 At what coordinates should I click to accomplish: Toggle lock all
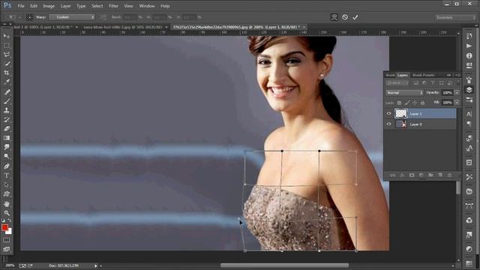(423, 103)
